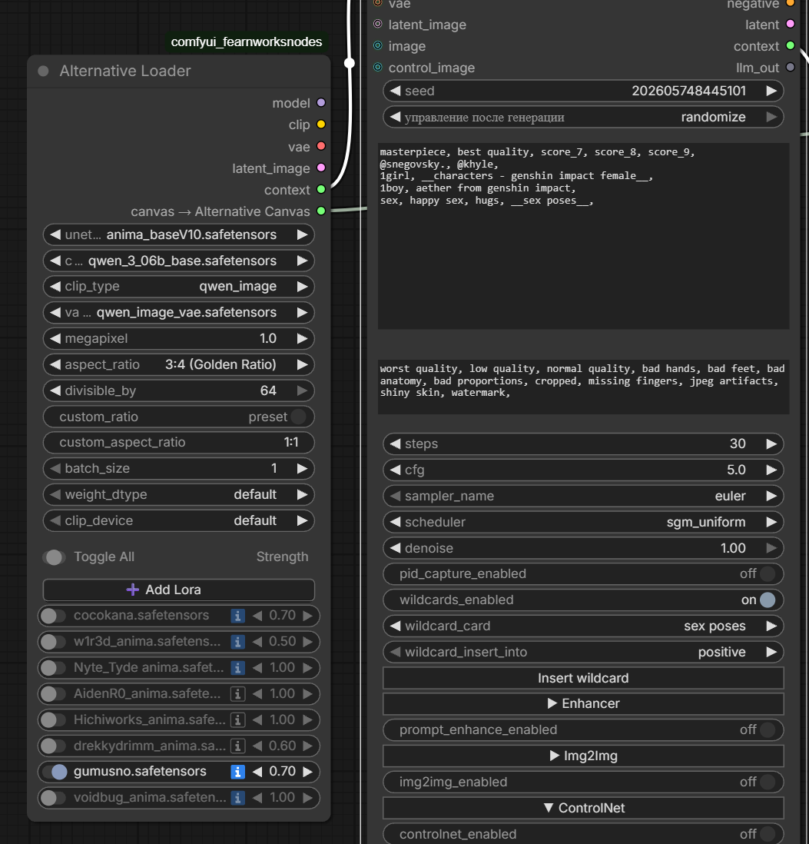Viewport: 809px width, 844px height.
Task: Increase seed value with right arrow
Action: (771, 91)
